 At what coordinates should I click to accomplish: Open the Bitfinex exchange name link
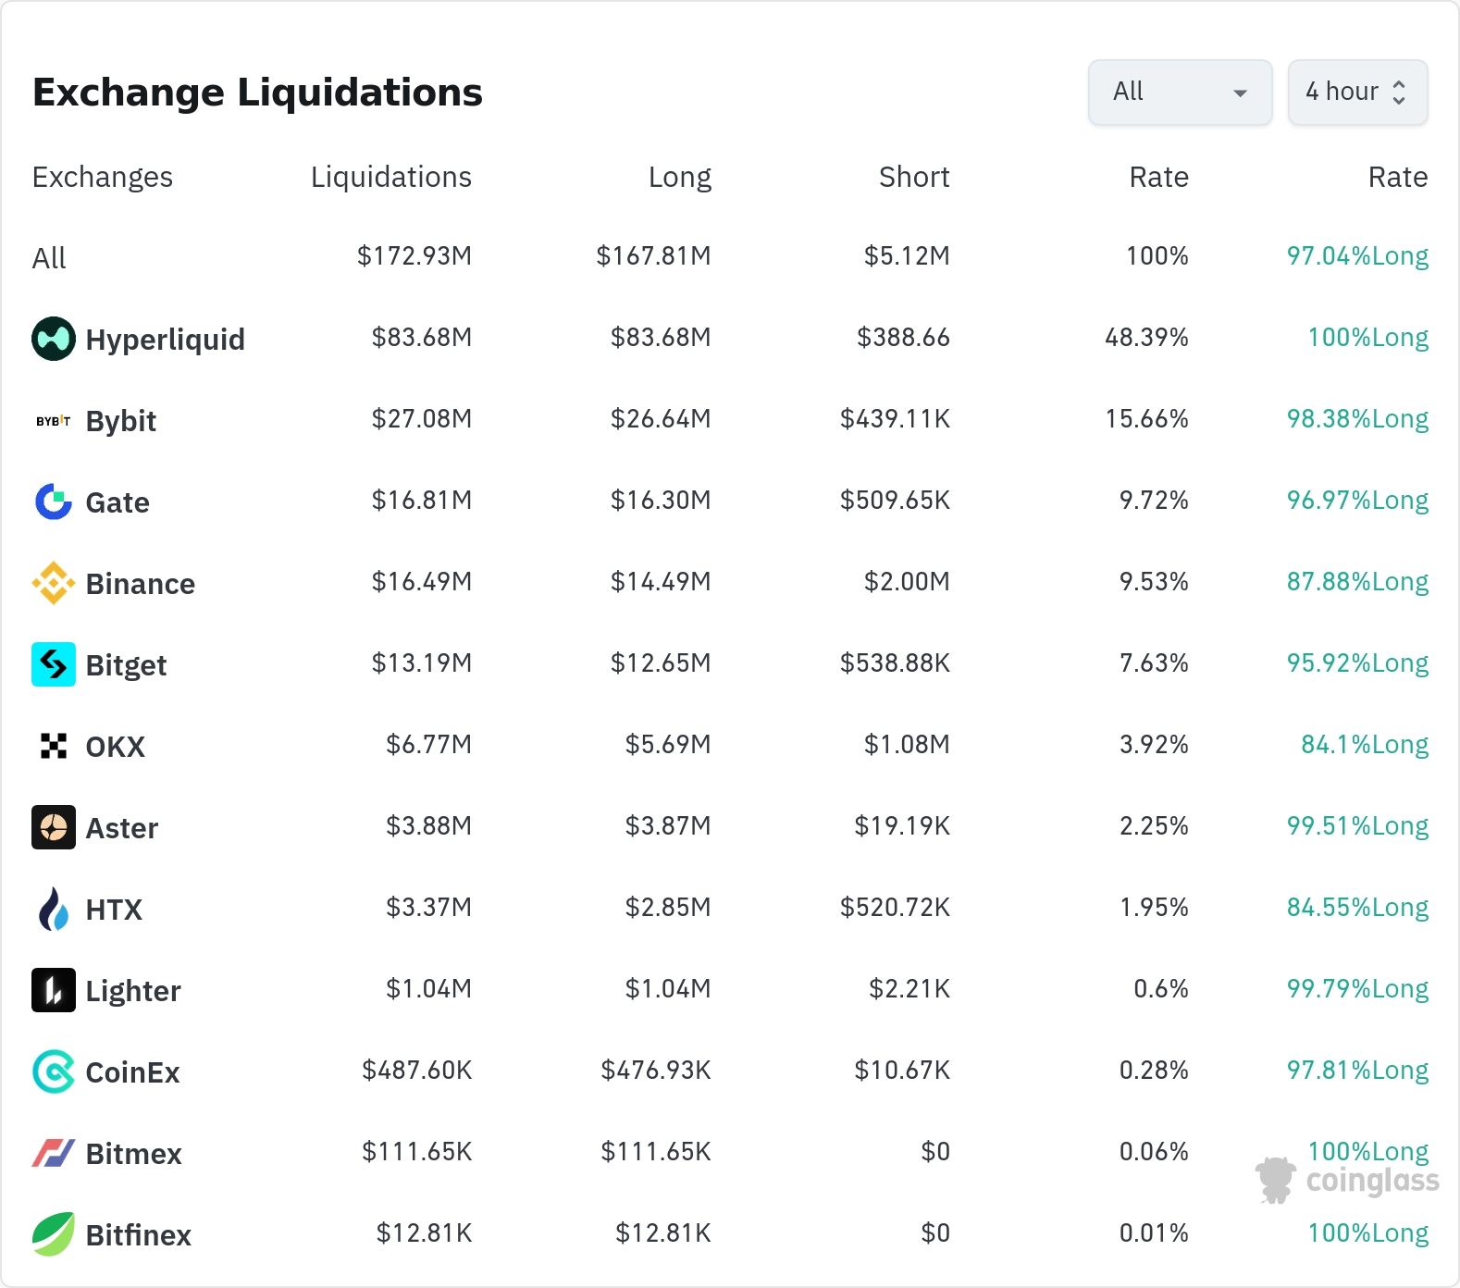click(138, 1235)
